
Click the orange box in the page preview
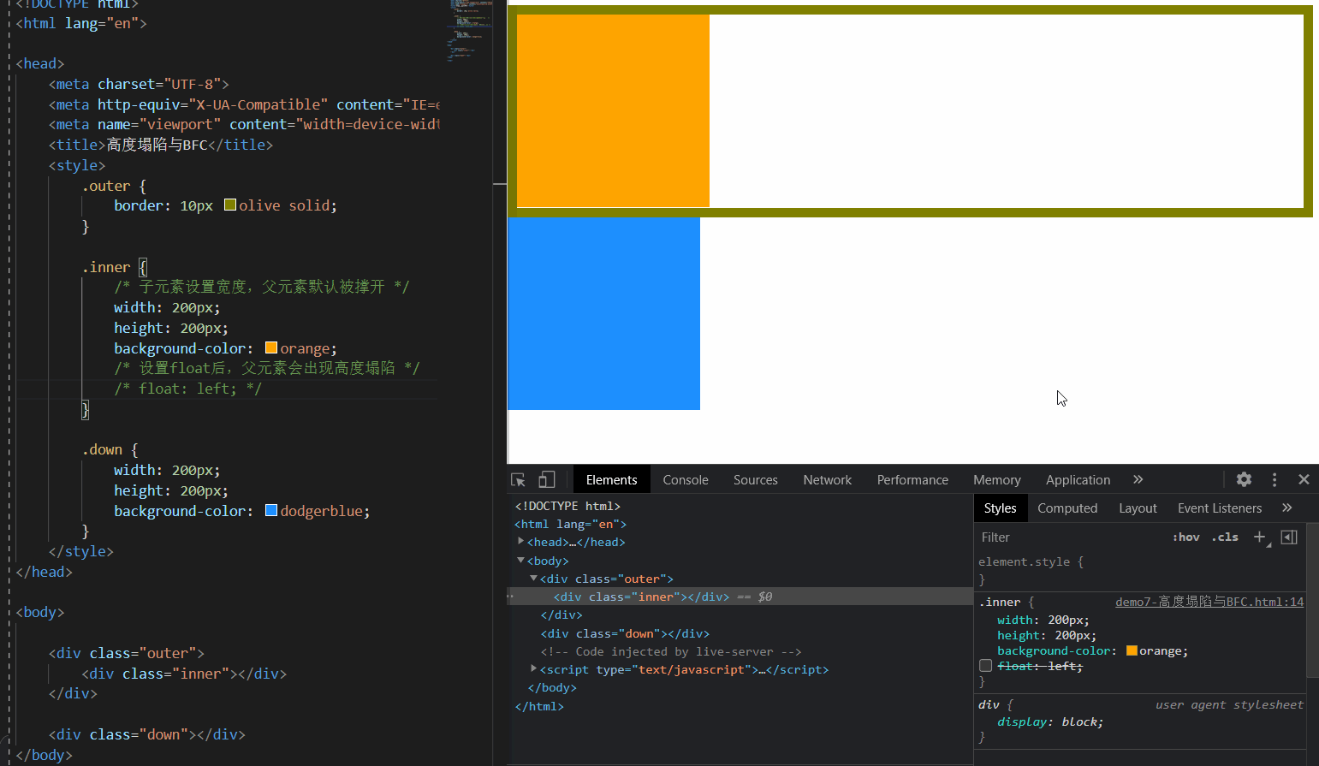(613, 110)
